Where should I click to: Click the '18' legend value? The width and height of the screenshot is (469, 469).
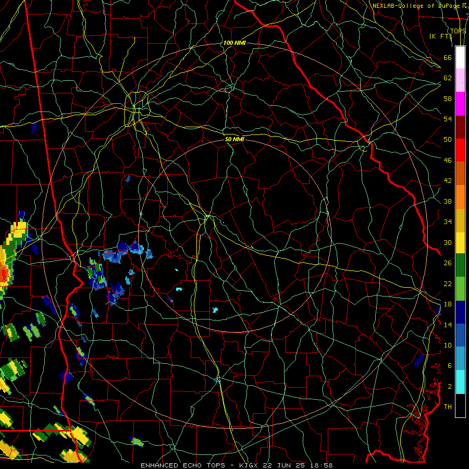tap(448, 304)
